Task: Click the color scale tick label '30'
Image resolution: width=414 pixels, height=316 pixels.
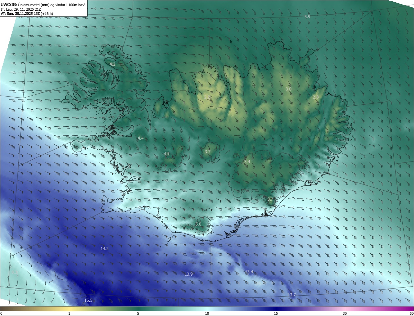Action: 345,313
